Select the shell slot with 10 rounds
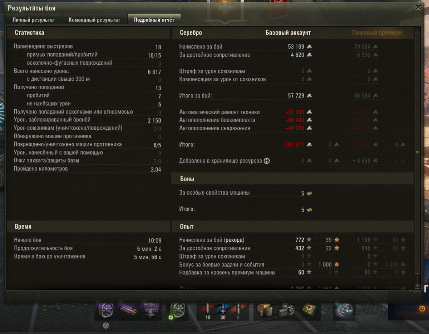Image resolution: width=429 pixels, height=334 pixels. [207, 311]
